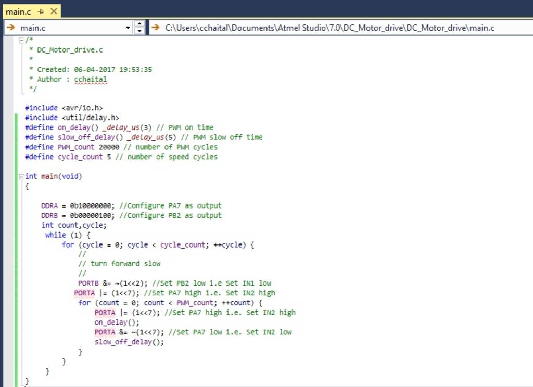Collapse the header comment block
The width and height of the screenshot is (533, 387).
point(22,40)
